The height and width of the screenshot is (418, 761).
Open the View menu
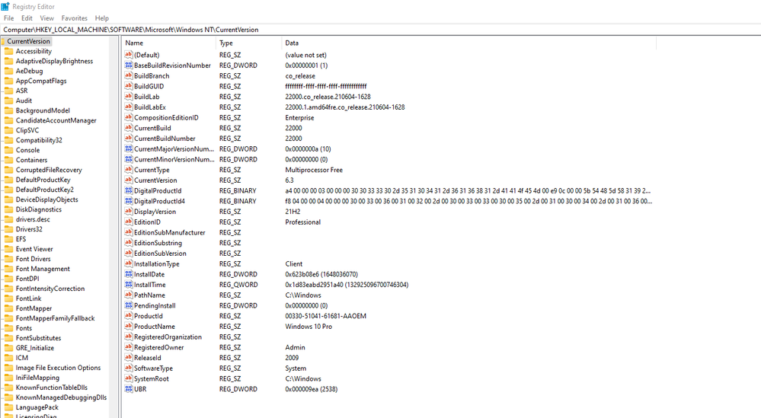pos(46,18)
